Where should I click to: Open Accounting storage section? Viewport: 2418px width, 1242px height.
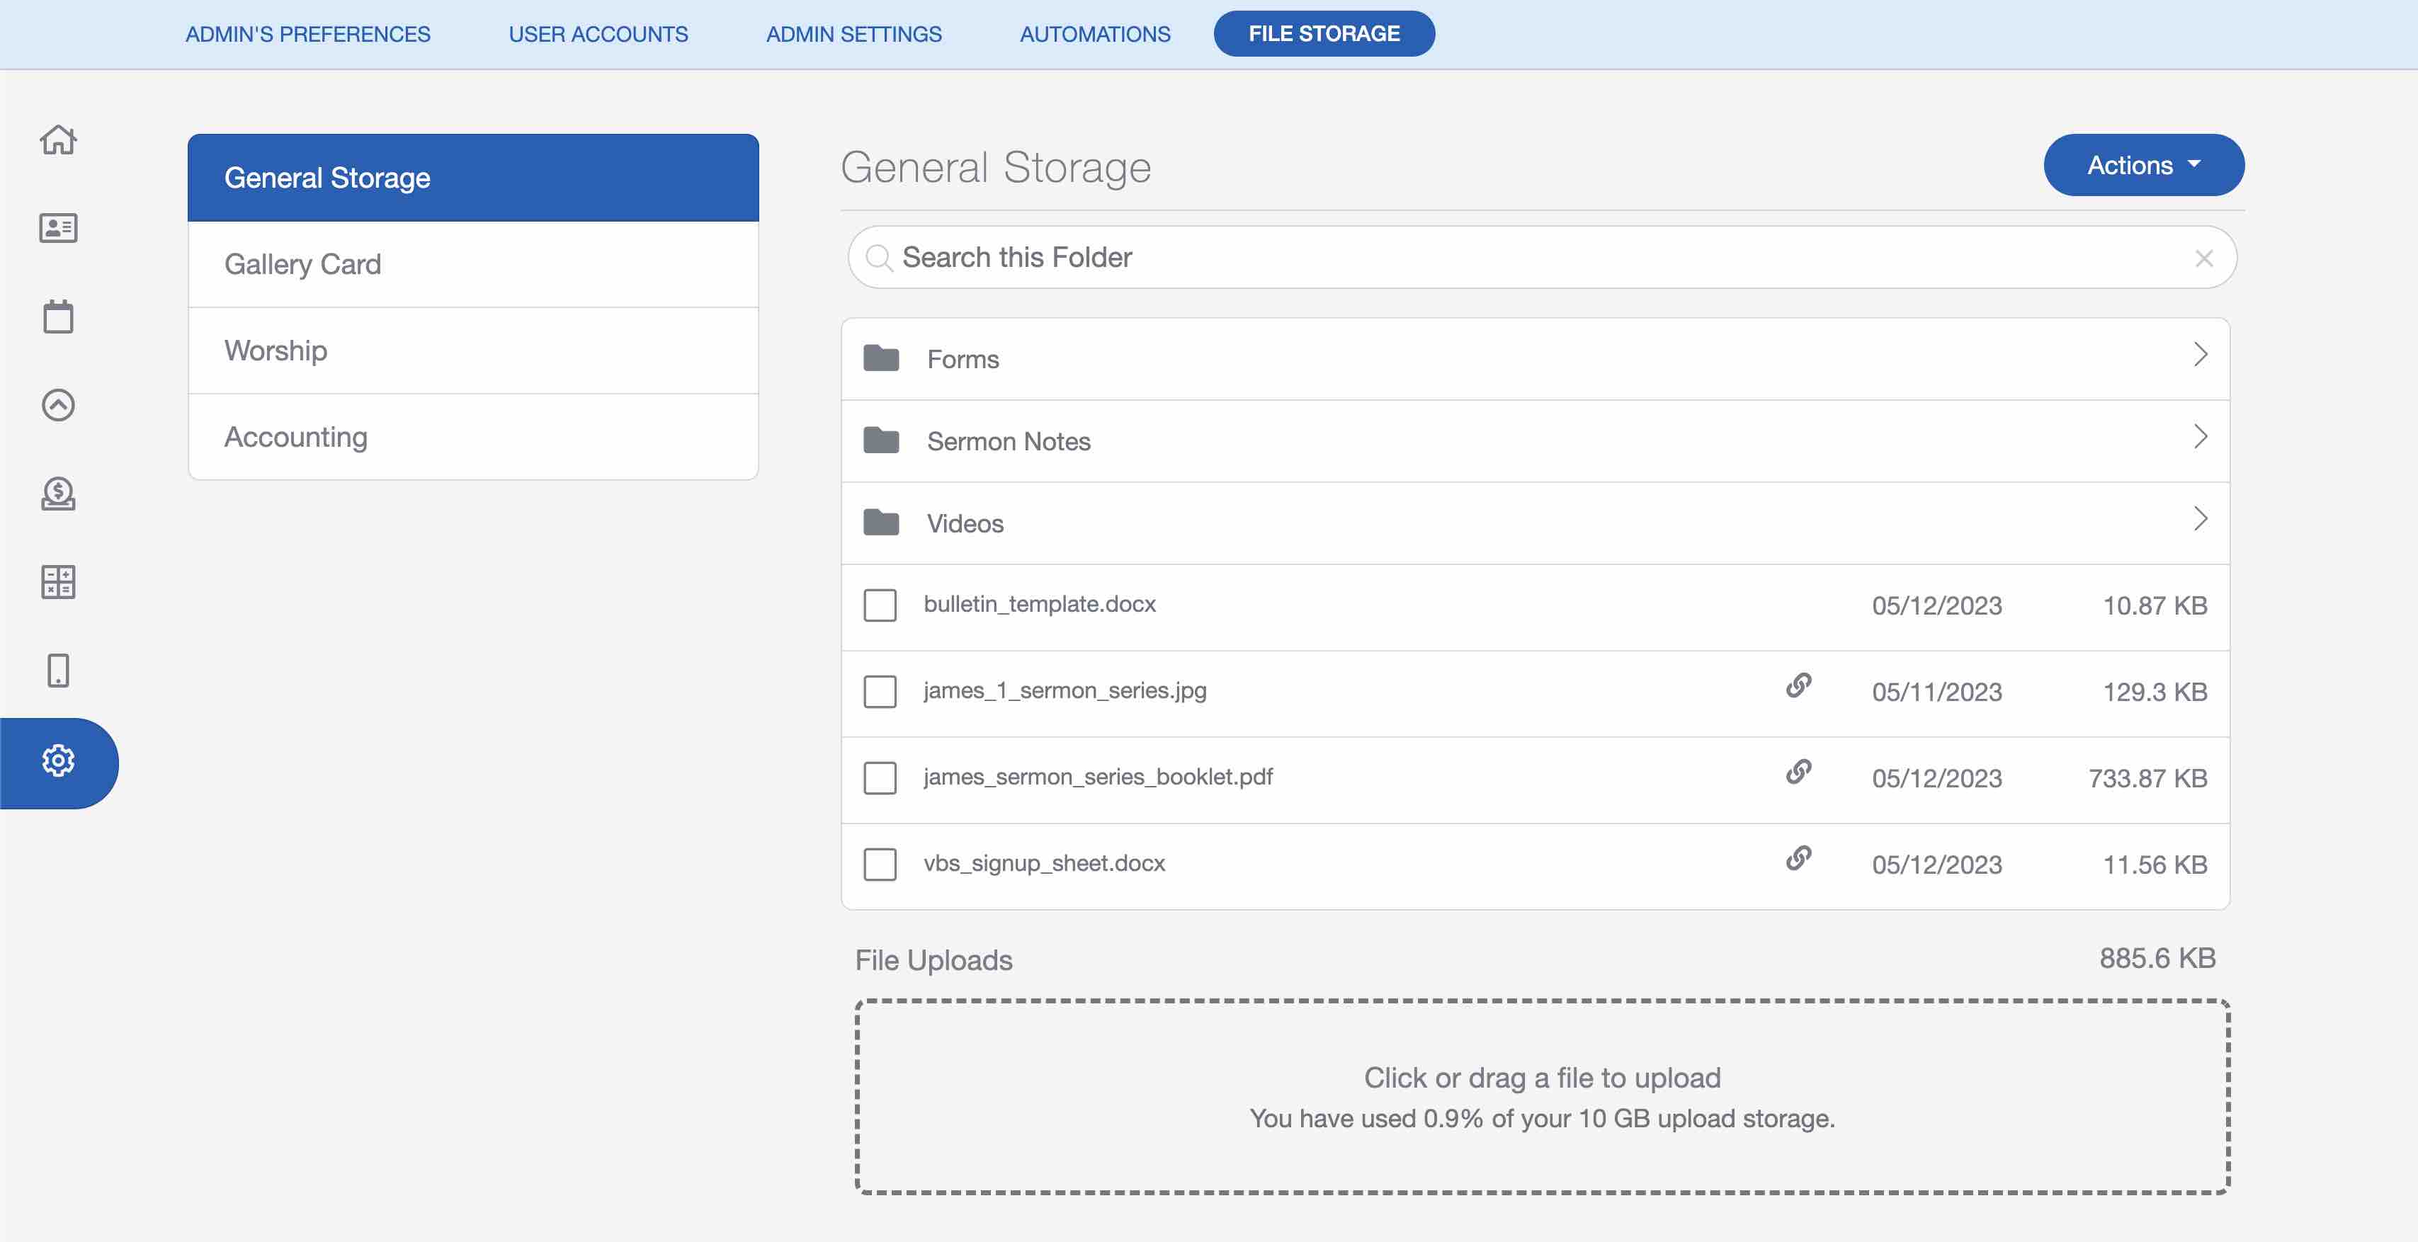473,436
